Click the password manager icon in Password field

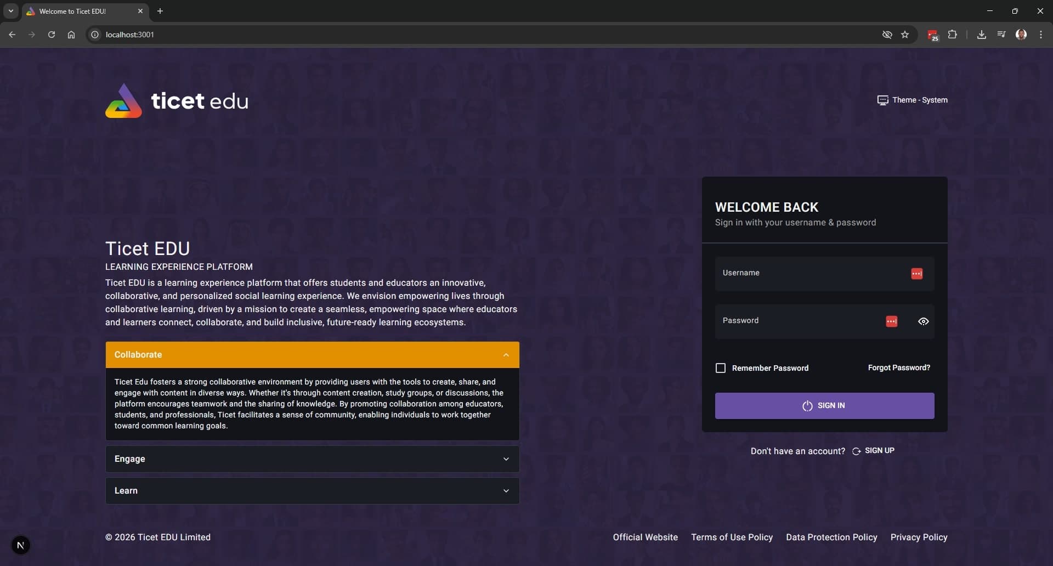click(892, 321)
